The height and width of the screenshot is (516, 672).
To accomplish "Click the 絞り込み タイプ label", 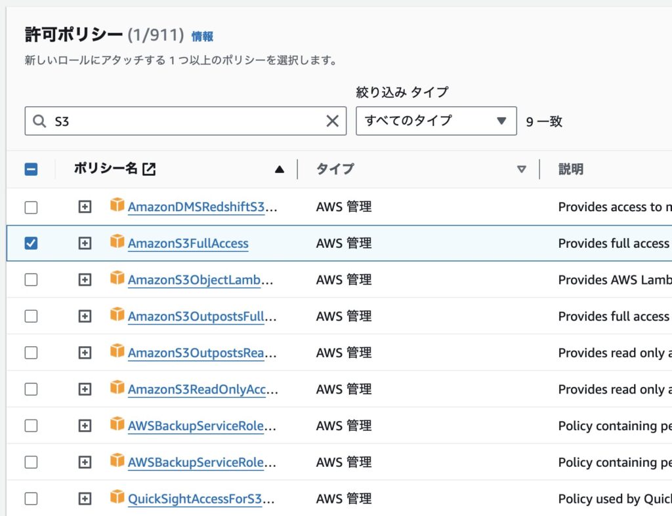I will (402, 92).
